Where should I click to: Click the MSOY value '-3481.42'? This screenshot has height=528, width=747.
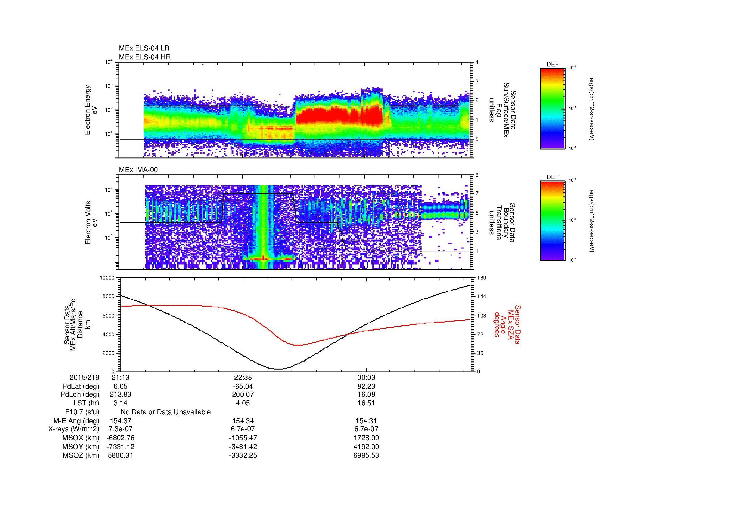click(243, 447)
